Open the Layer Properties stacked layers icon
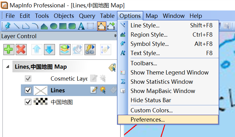This screenshot has width=235, height=137. (x=65, y=50)
